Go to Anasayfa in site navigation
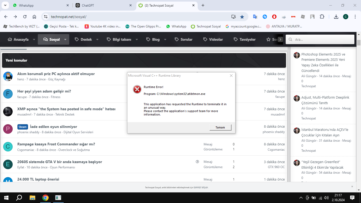This screenshot has height=203, width=361. pos(18,39)
